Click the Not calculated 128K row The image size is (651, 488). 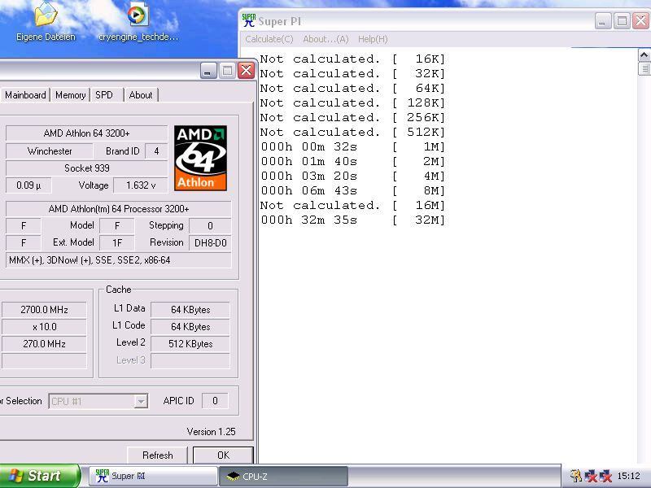tap(353, 102)
